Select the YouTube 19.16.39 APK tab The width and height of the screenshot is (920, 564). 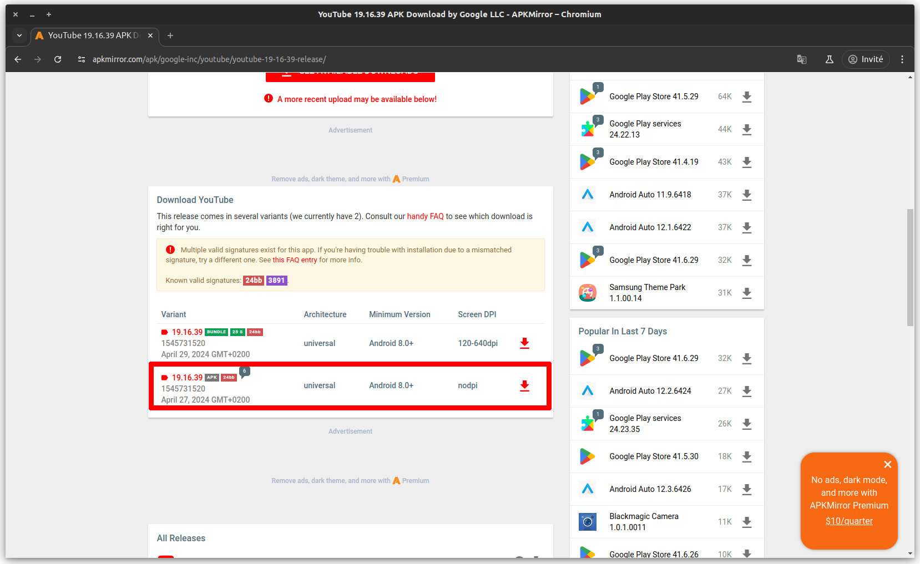coord(94,35)
